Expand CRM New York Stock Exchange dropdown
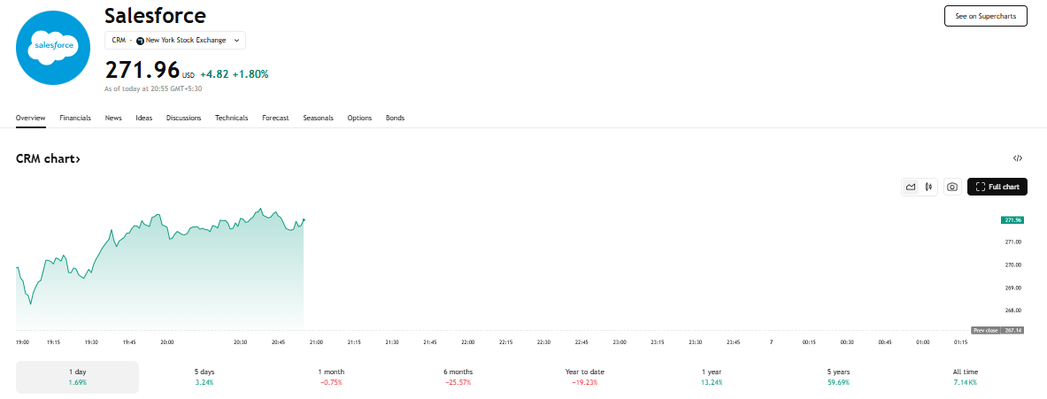The image size is (1047, 399). click(175, 40)
